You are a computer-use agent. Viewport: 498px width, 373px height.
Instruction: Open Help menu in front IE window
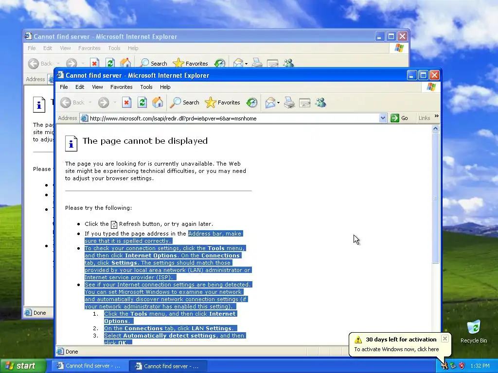[165, 87]
